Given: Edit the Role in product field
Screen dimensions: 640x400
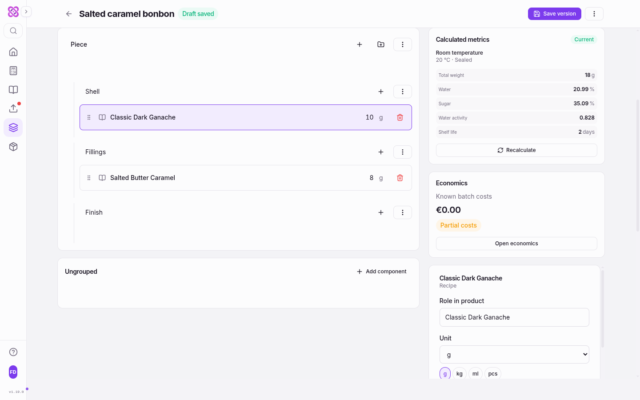Looking at the screenshot, I should [514, 317].
